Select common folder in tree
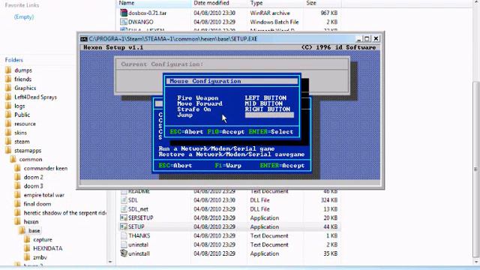480x270 pixels. coord(31,159)
